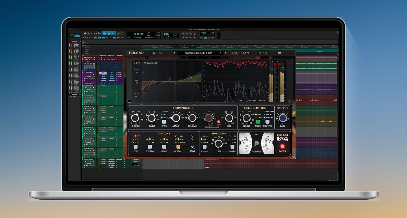Switch to preset slot B
The image size is (407, 218).
[267, 53]
